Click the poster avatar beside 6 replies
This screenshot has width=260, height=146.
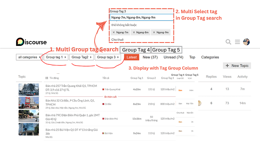pos(200,103)
